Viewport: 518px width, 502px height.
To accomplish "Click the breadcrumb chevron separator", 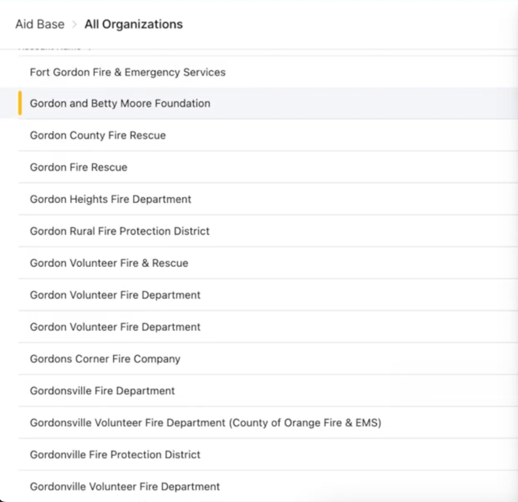I will [74, 24].
